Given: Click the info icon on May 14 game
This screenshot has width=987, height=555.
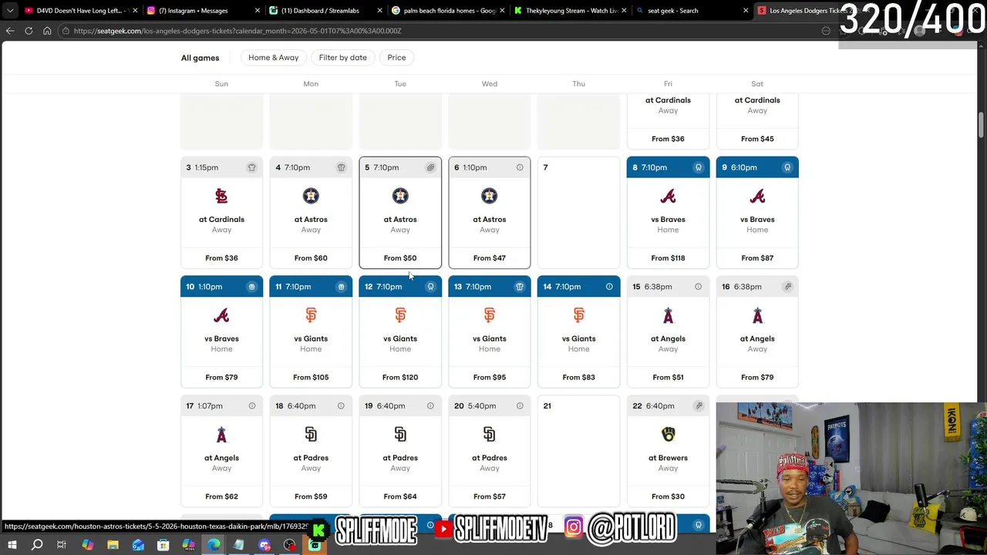Looking at the screenshot, I should (609, 287).
